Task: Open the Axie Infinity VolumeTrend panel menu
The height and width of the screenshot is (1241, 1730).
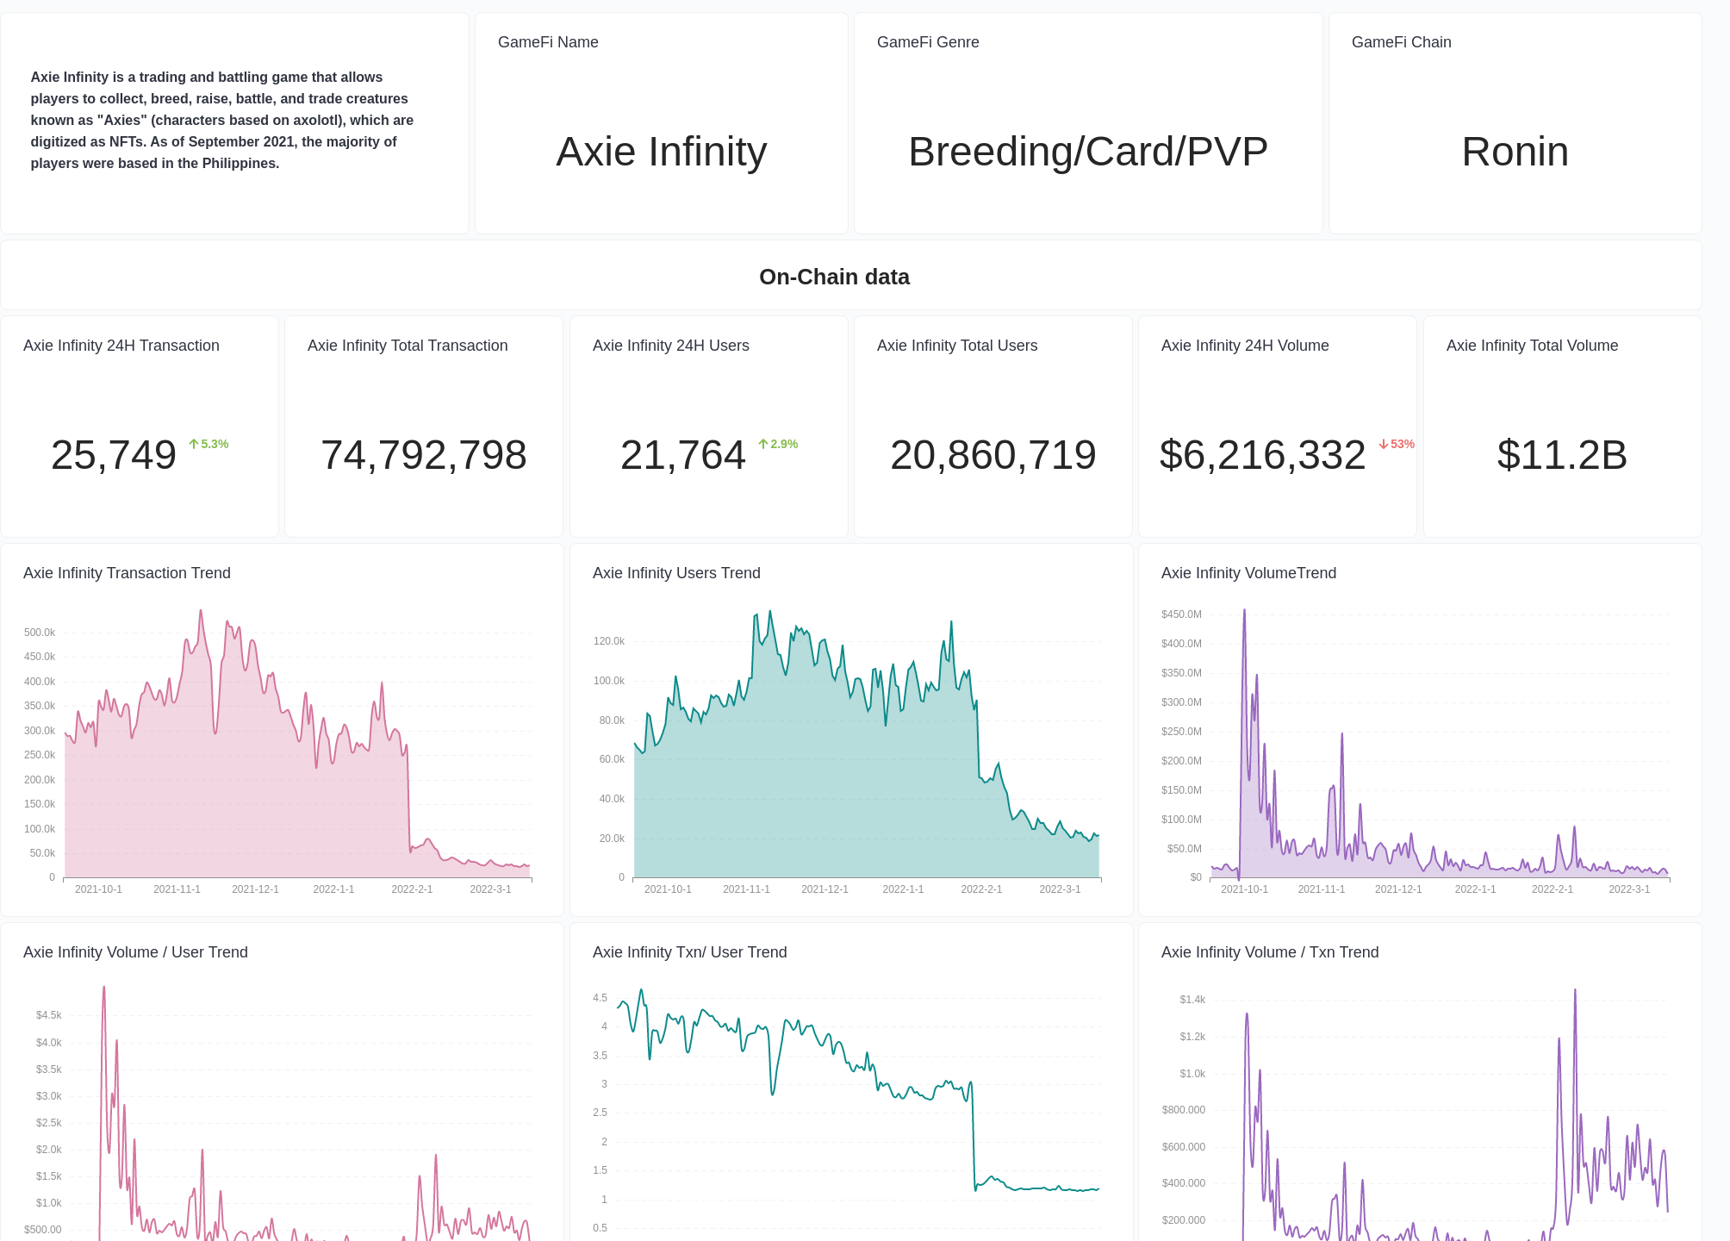Action: point(1248,572)
